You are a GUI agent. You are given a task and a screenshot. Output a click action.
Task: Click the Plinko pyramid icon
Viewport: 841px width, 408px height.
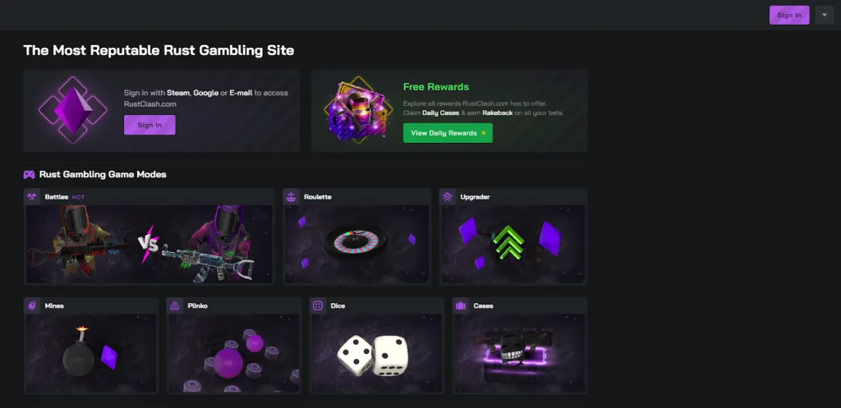[174, 305]
